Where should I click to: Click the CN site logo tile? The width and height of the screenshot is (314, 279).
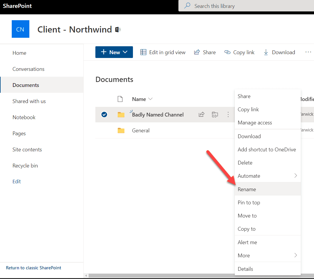point(20,29)
